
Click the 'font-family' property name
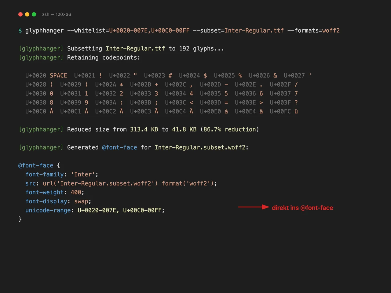(45, 174)
